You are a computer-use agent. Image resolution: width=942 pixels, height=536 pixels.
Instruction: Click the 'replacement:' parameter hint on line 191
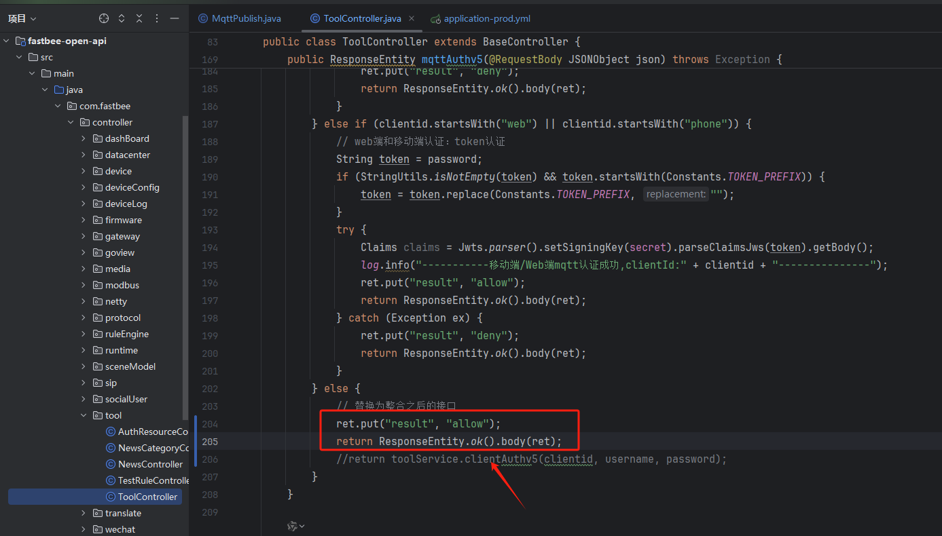coord(676,195)
